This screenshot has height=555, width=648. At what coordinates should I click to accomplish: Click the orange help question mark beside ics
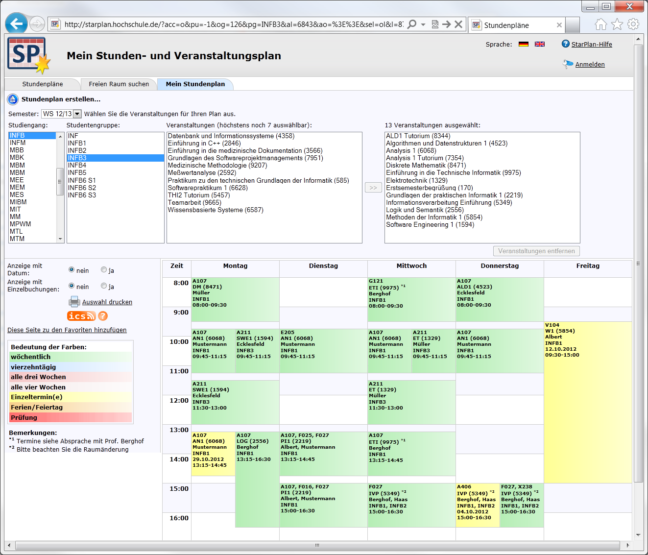tap(103, 316)
